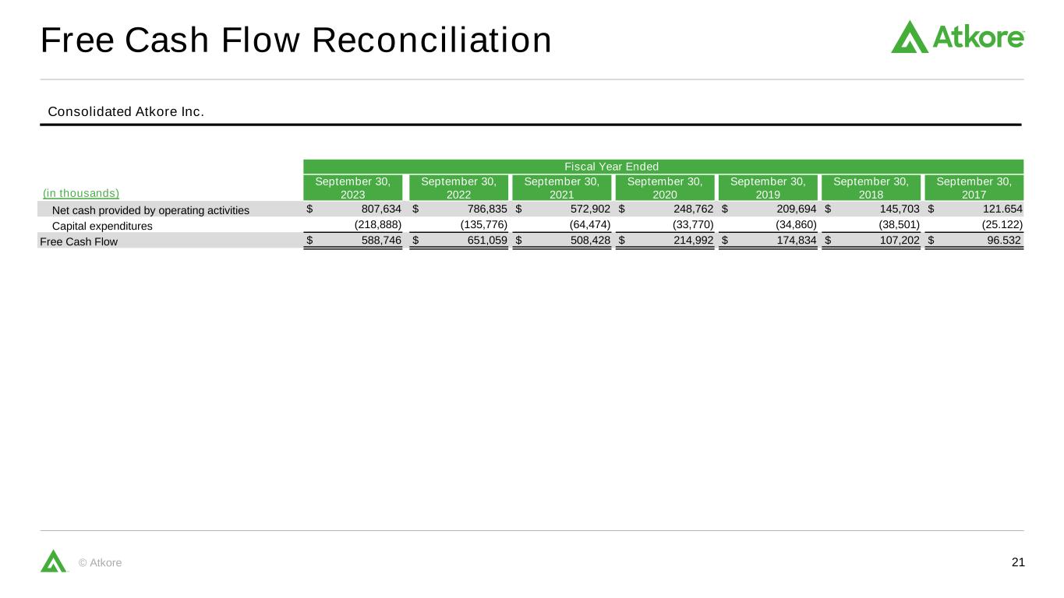The width and height of the screenshot is (1064, 598).
Task: Select the September 30, 2023 column header
Action: (353, 188)
